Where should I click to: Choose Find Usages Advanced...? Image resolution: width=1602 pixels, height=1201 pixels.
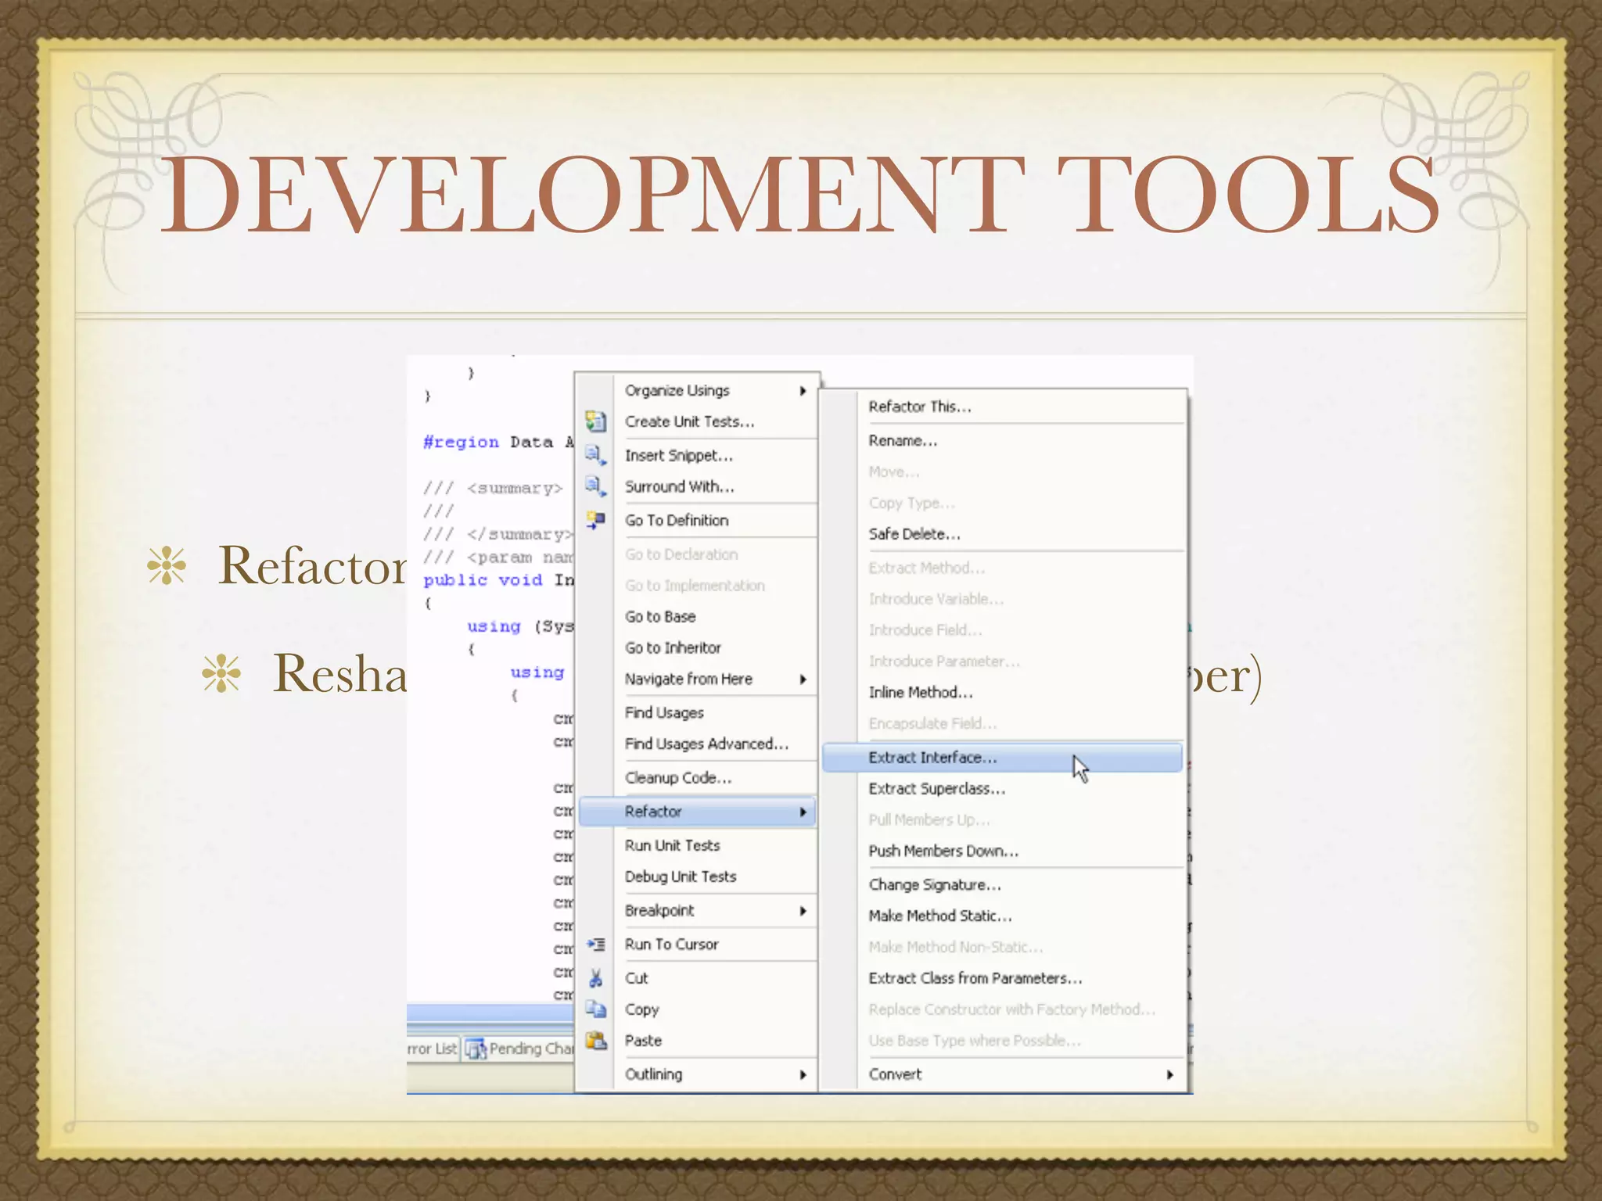point(697,744)
